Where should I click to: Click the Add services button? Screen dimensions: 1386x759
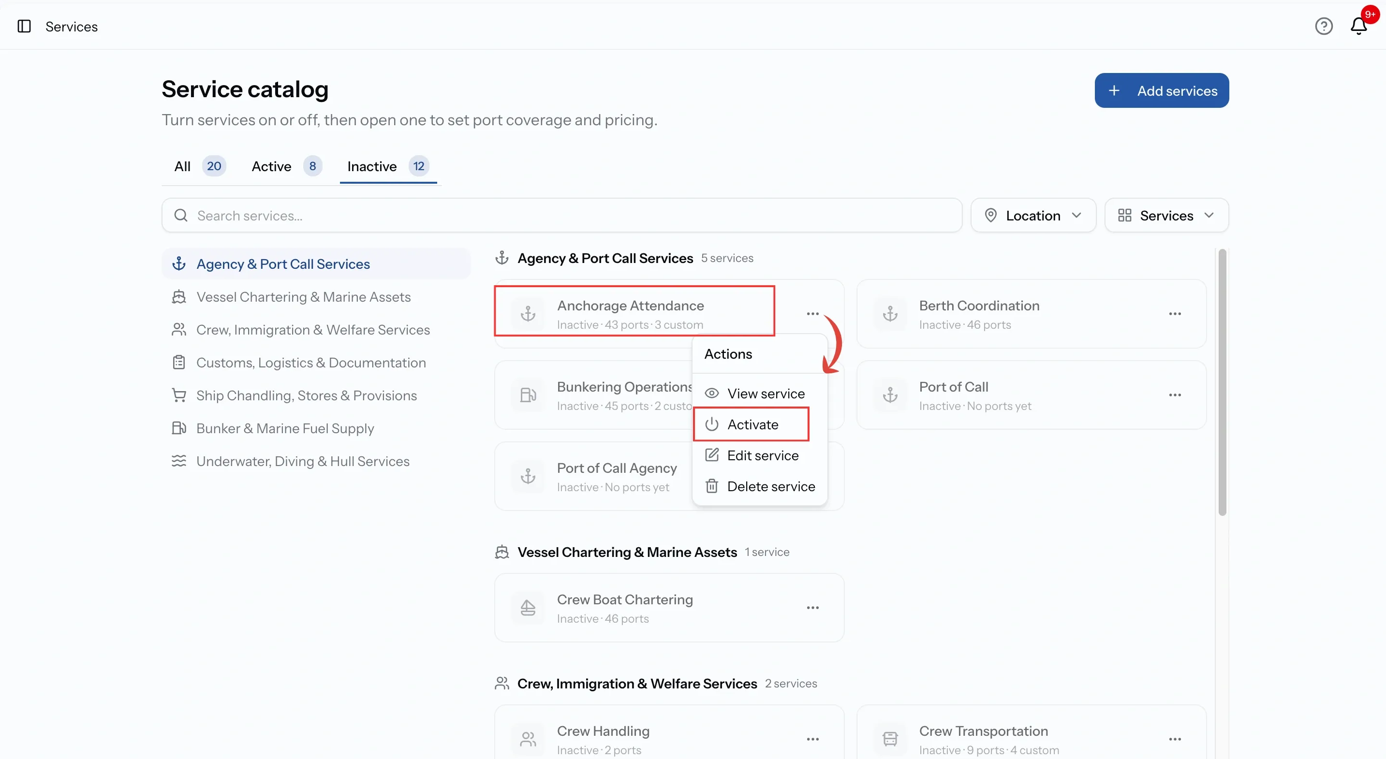click(x=1162, y=90)
